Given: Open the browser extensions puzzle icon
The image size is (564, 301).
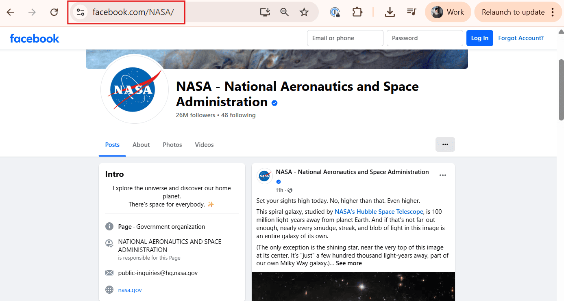Looking at the screenshot, I should (x=357, y=12).
